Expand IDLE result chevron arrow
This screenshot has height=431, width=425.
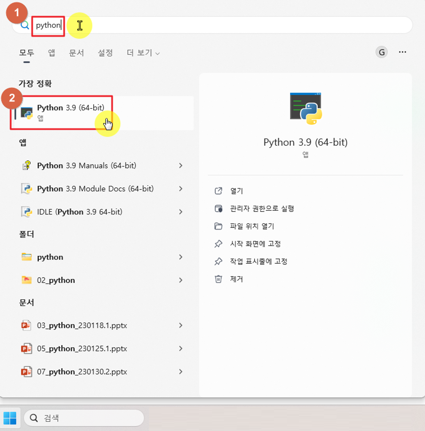tap(181, 212)
